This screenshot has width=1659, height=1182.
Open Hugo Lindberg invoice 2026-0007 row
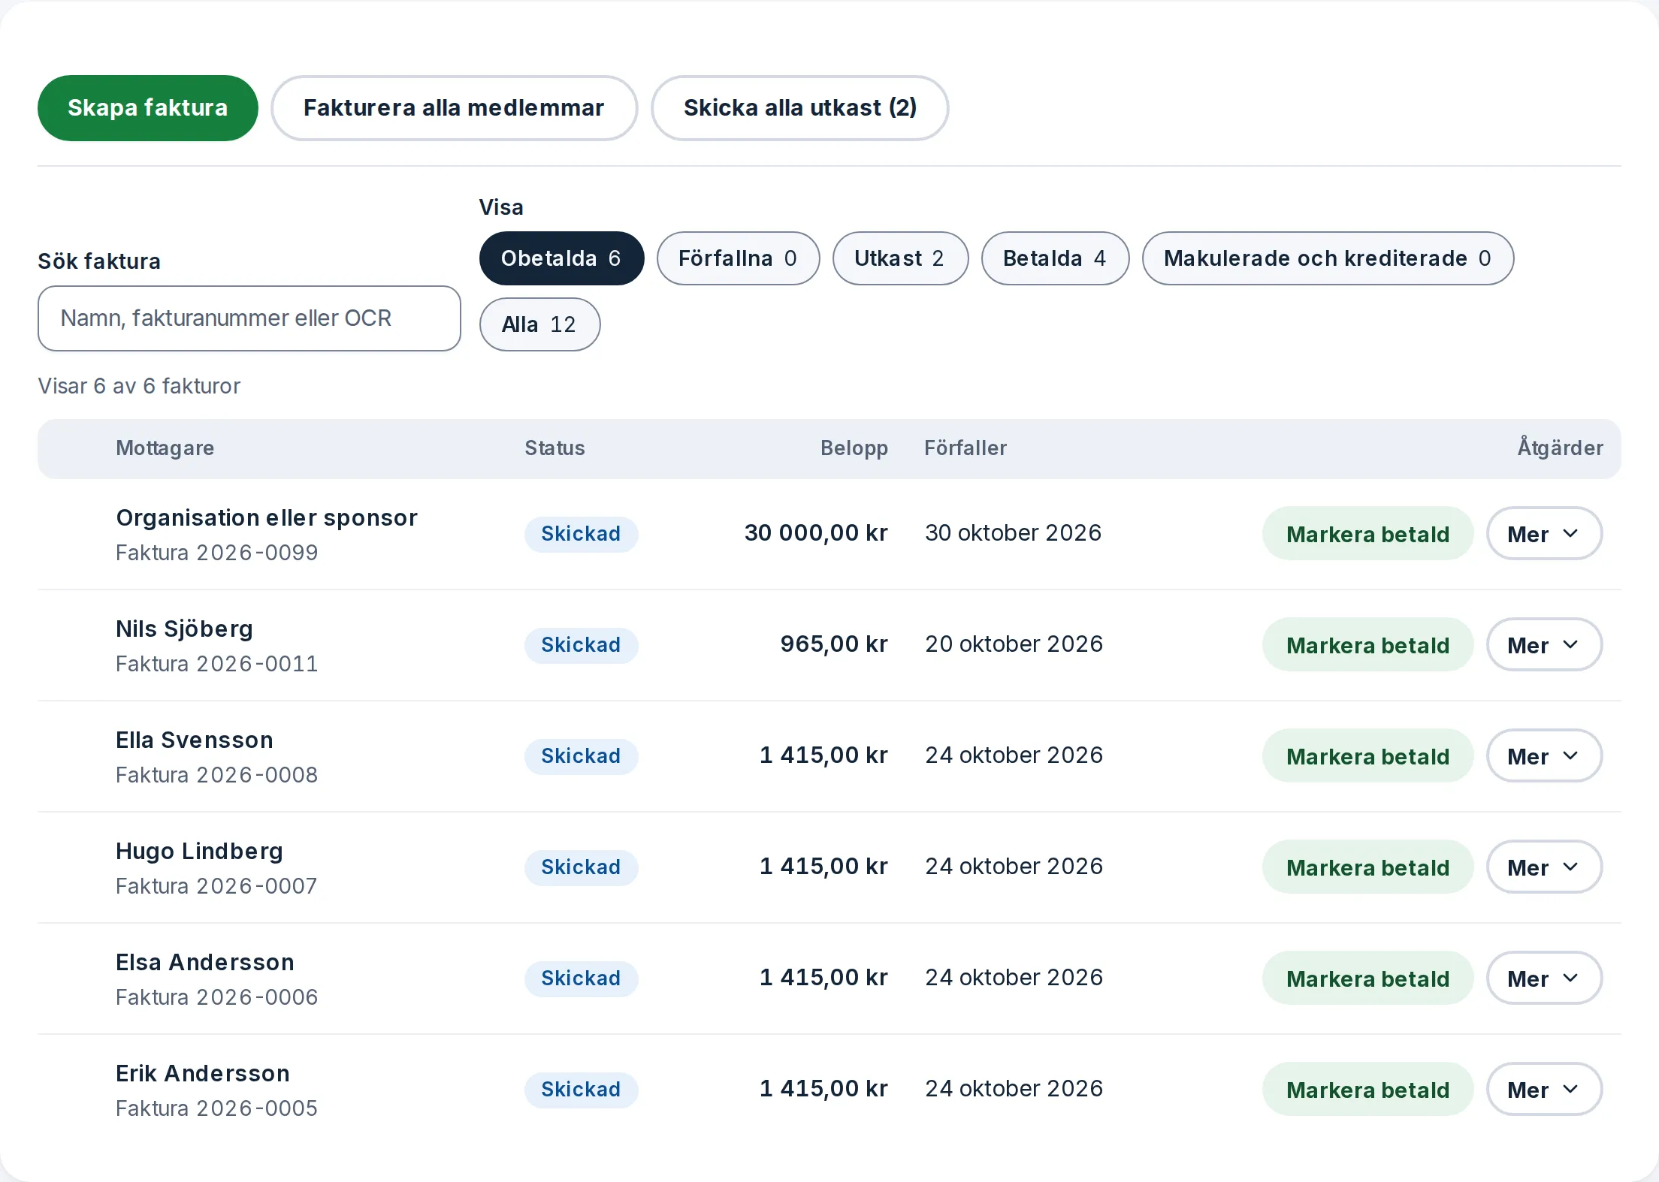(x=829, y=867)
